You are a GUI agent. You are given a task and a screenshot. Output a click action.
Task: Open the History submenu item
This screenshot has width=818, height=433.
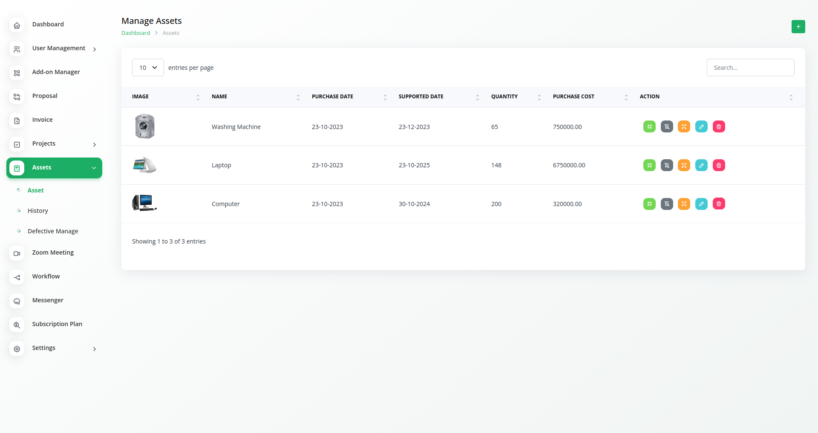pyautogui.click(x=38, y=211)
